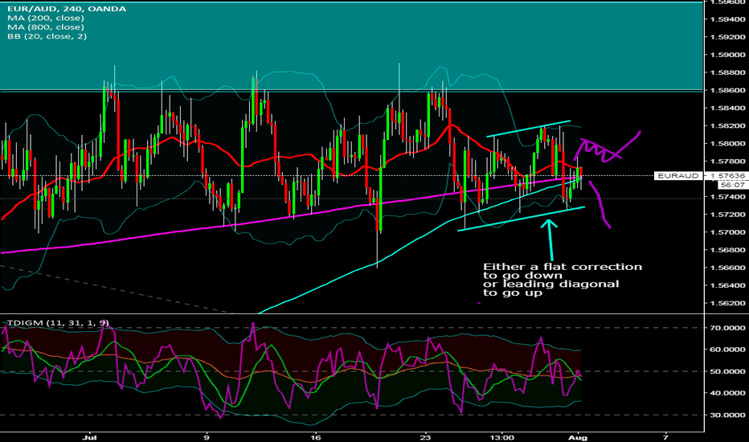
Task: Click the 'EUR/AUD, 240, OANDA' chart title
Action: click(x=67, y=9)
